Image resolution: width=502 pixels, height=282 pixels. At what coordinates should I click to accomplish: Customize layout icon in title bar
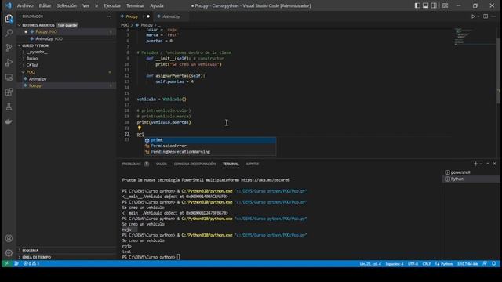(x=445, y=5)
